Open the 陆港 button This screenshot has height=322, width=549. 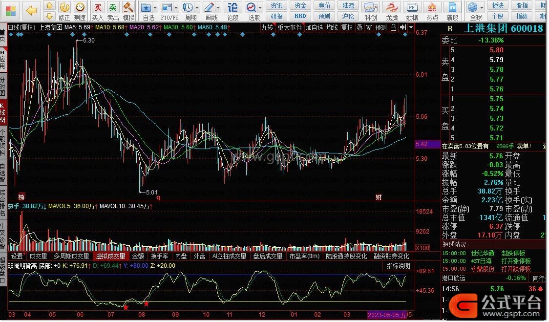click(348, 5)
